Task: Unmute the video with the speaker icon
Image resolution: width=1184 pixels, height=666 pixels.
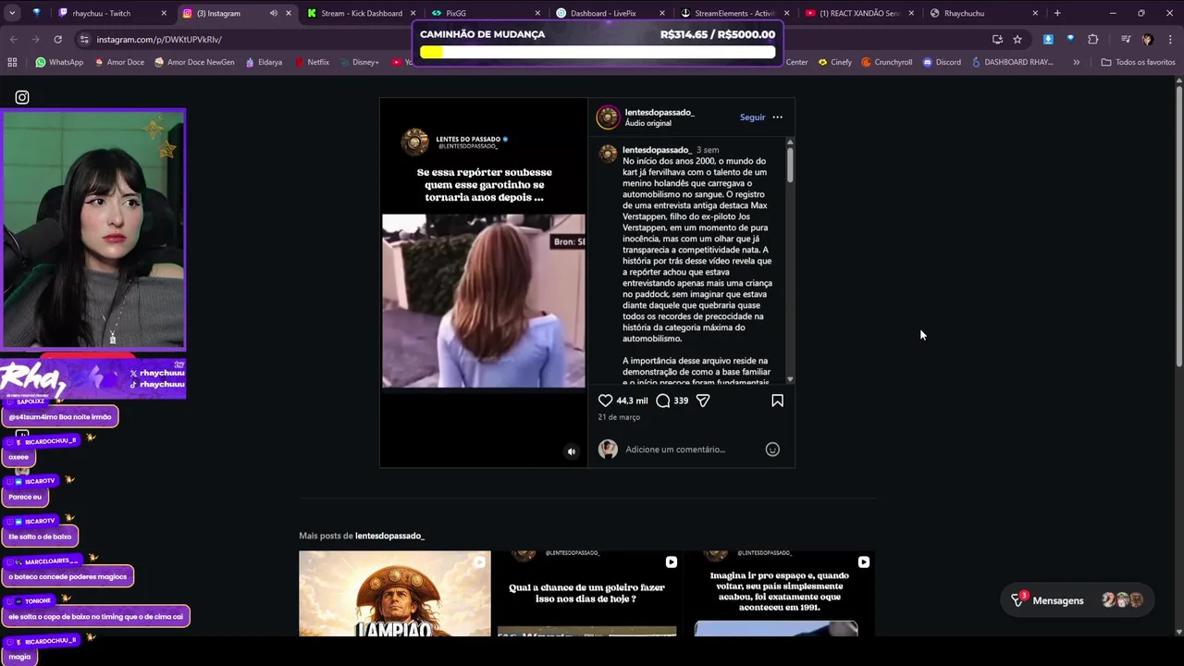Action: (571, 451)
